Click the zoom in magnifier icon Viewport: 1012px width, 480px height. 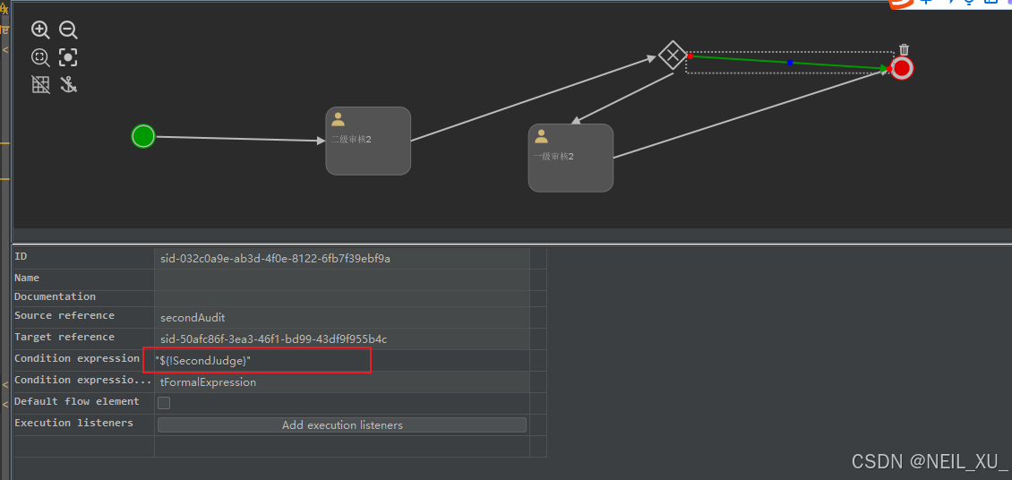pyautogui.click(x=40, y=30)
